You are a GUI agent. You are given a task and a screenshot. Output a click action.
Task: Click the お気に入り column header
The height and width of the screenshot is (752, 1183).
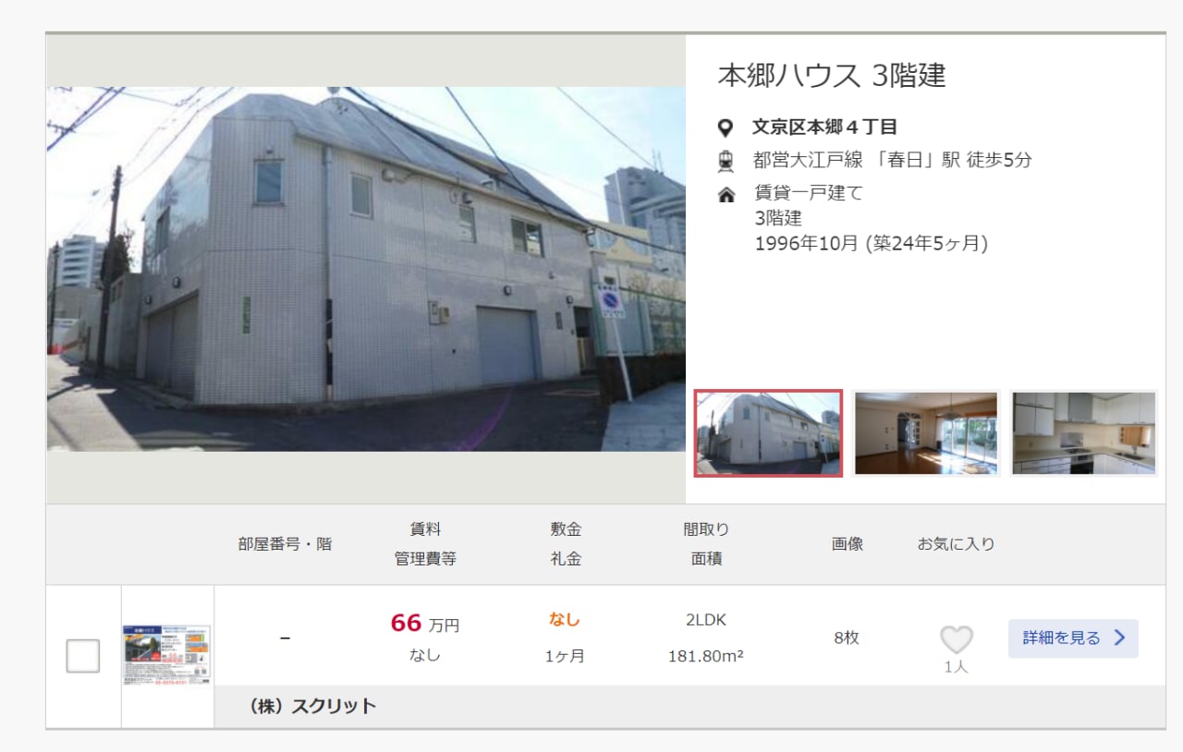956,544
